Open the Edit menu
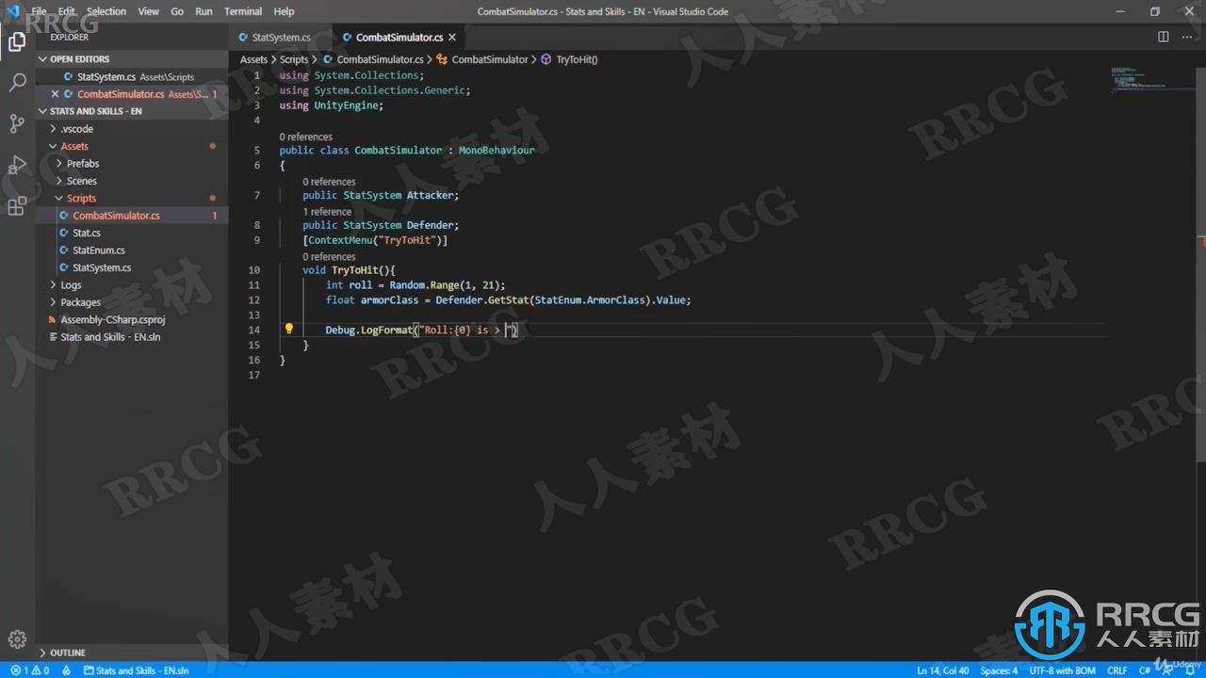Viewport: 1206px width, 678px height. [66, 11]
